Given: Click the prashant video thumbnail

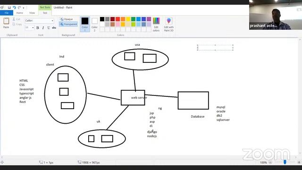Looking at the screenshot, I should coord(276,15).
